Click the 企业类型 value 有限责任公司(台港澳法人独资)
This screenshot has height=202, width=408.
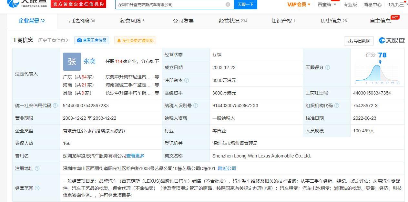(94, 131)
